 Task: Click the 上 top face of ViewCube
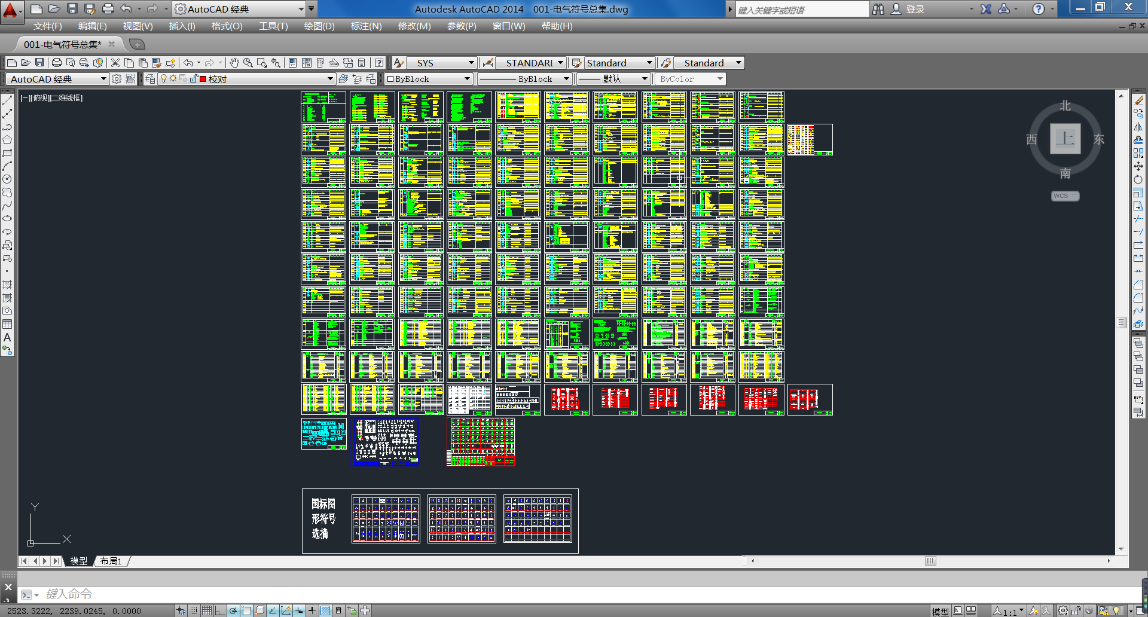coord(1065,139)
